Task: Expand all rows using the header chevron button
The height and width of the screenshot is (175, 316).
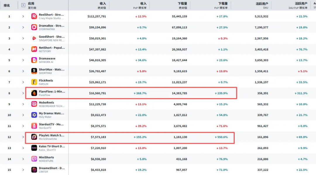Action: coord(23,5)
